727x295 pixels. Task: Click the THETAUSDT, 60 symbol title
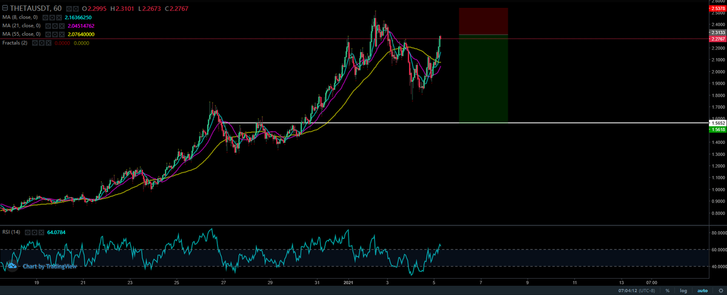[x=36, y=8]
